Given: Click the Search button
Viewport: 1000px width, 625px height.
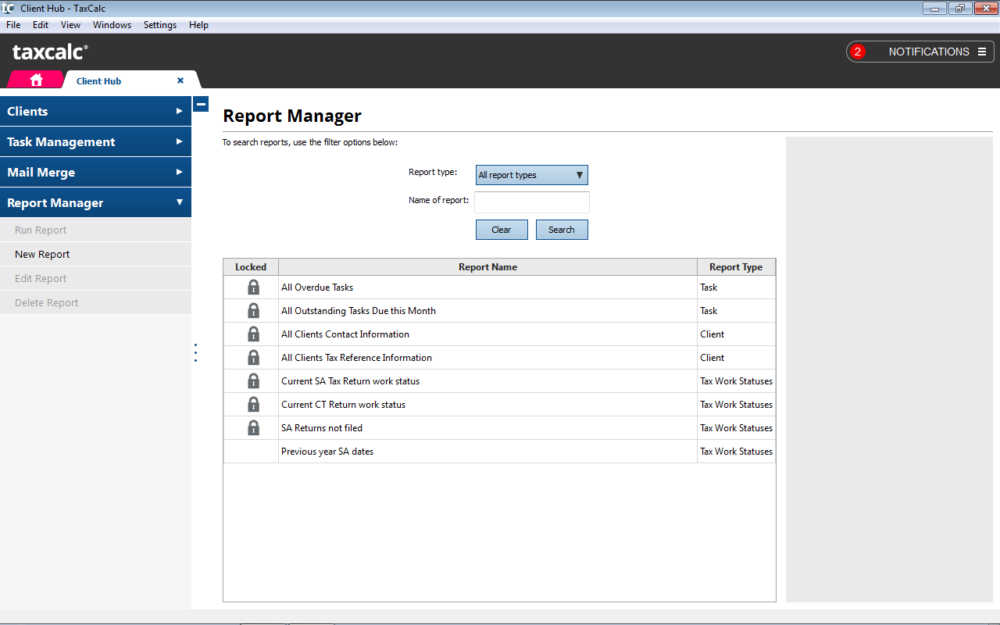Looking at the screenshot, I should coord(562,230).
